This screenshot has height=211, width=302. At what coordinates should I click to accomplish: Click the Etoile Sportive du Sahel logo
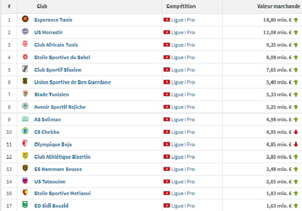point(25,57)
